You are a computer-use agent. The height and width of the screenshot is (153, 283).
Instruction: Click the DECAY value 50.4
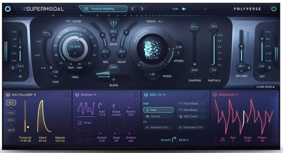pos(122,51)
